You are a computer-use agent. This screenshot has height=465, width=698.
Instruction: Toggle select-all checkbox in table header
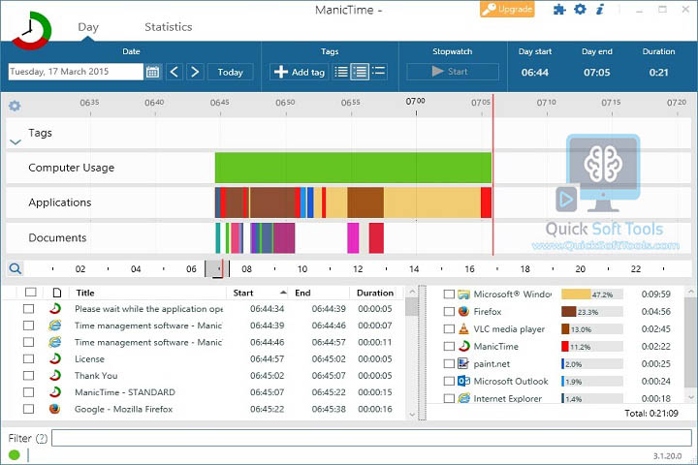(x=31, y=293)
